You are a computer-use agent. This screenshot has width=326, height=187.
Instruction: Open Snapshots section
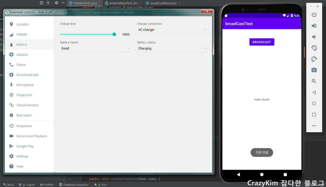pyautogui.click(x=29, y=126)
